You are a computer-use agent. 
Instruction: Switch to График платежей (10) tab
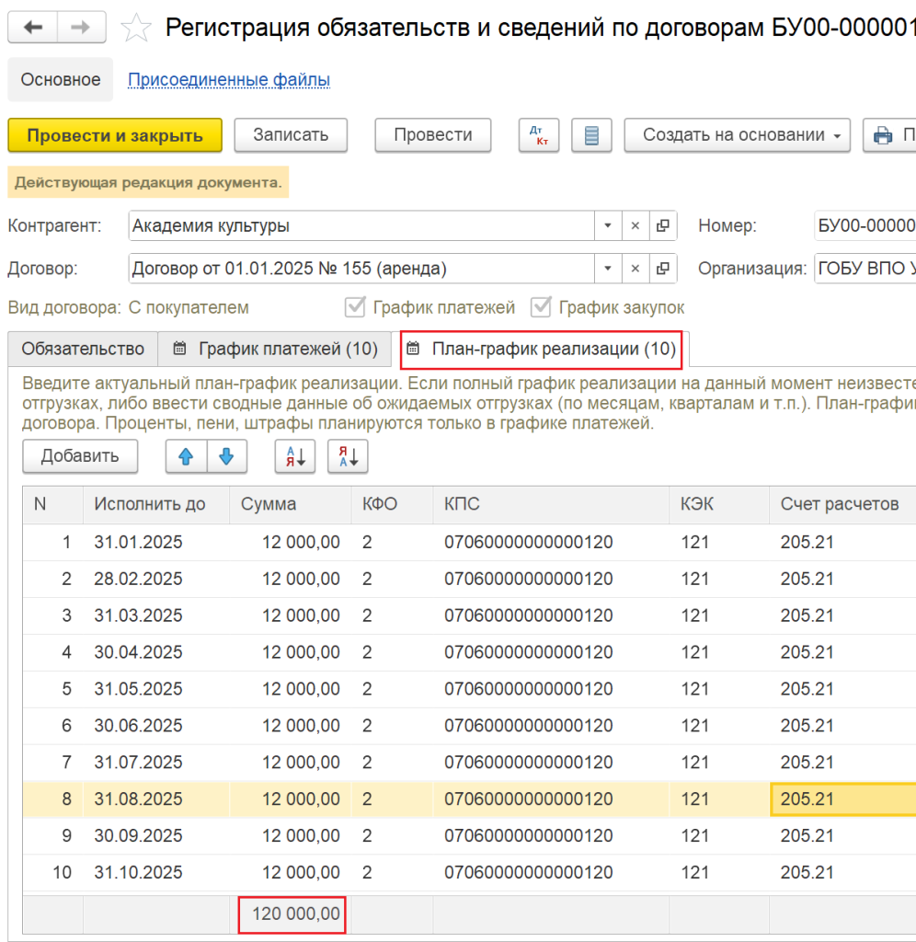pyautogui.click(x=275, y=349)
